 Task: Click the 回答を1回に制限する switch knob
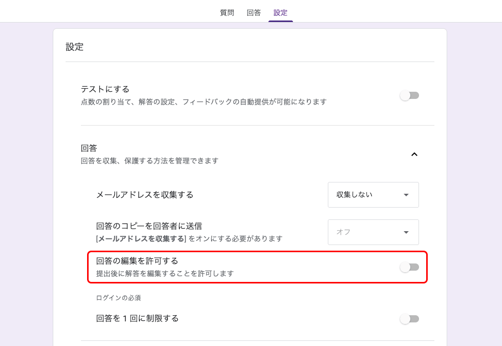[x=406, y=318]
